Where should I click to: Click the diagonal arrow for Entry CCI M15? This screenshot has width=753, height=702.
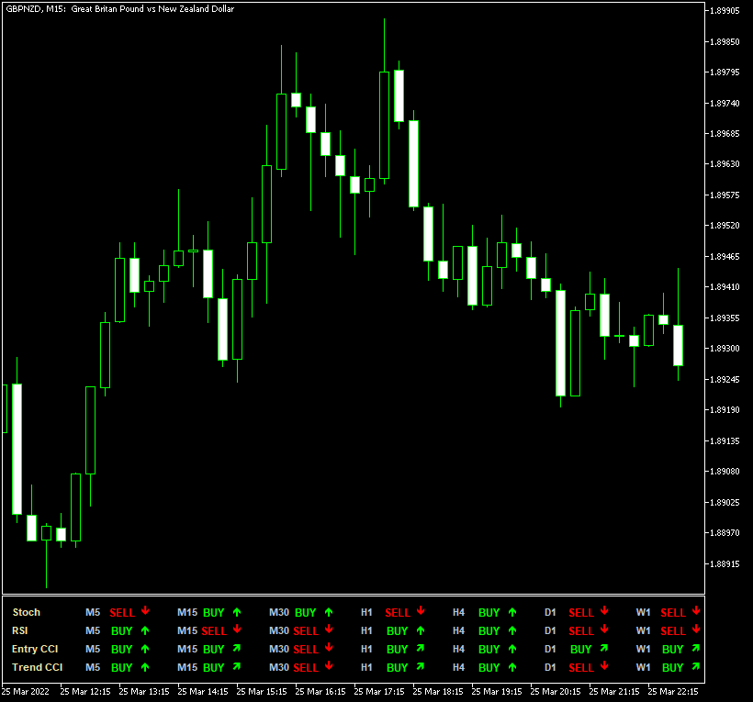(237, 649)
